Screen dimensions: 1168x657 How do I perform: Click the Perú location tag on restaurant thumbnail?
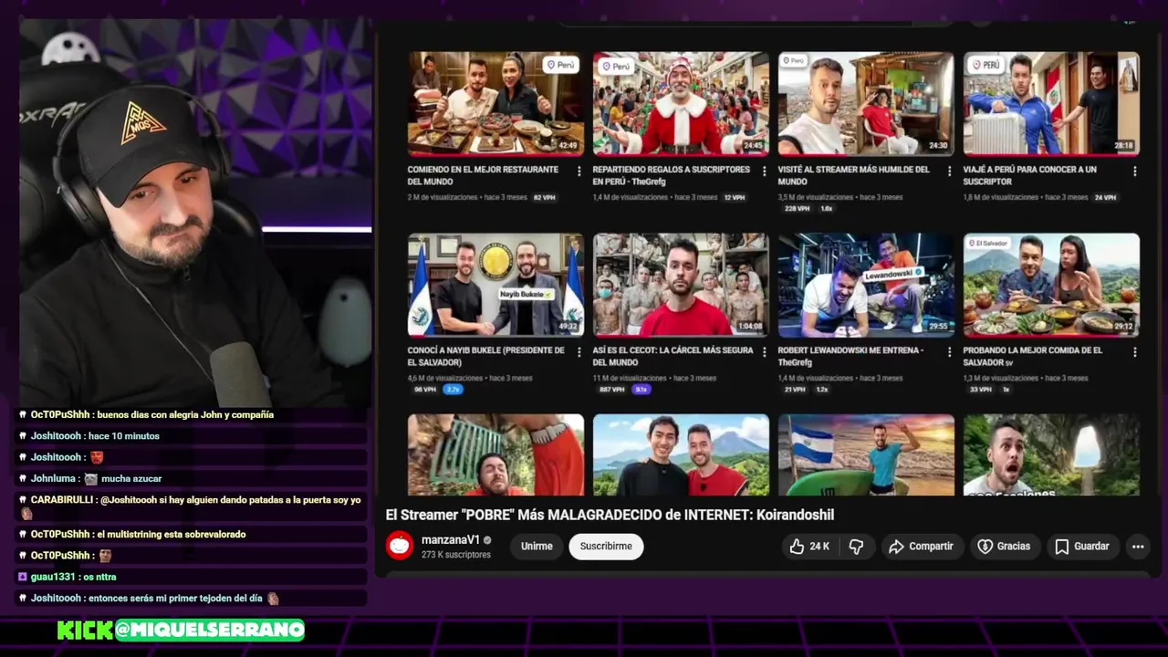pos(560,65)
